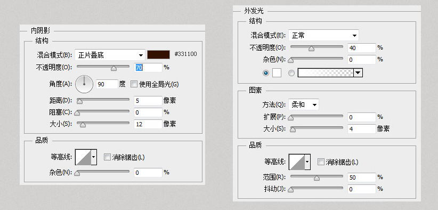Viewport: 438px width, 210px height.
Task: Click the Inner Shadow opacity slider handle
Action: pos(113,68)
